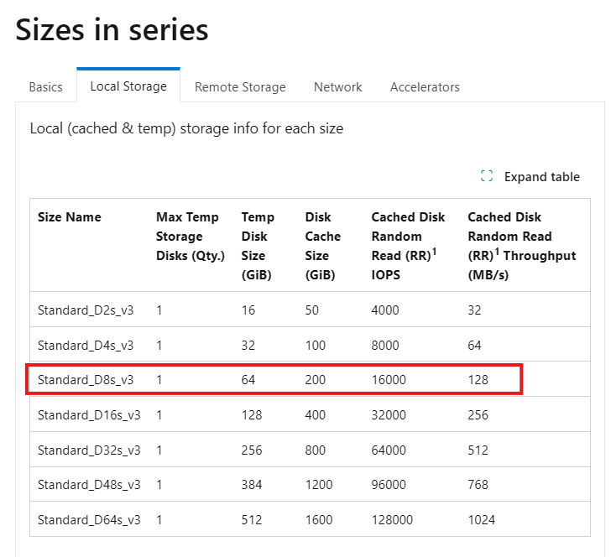
Task: Click the Size Name column header
Action: [x=70, y=217]
